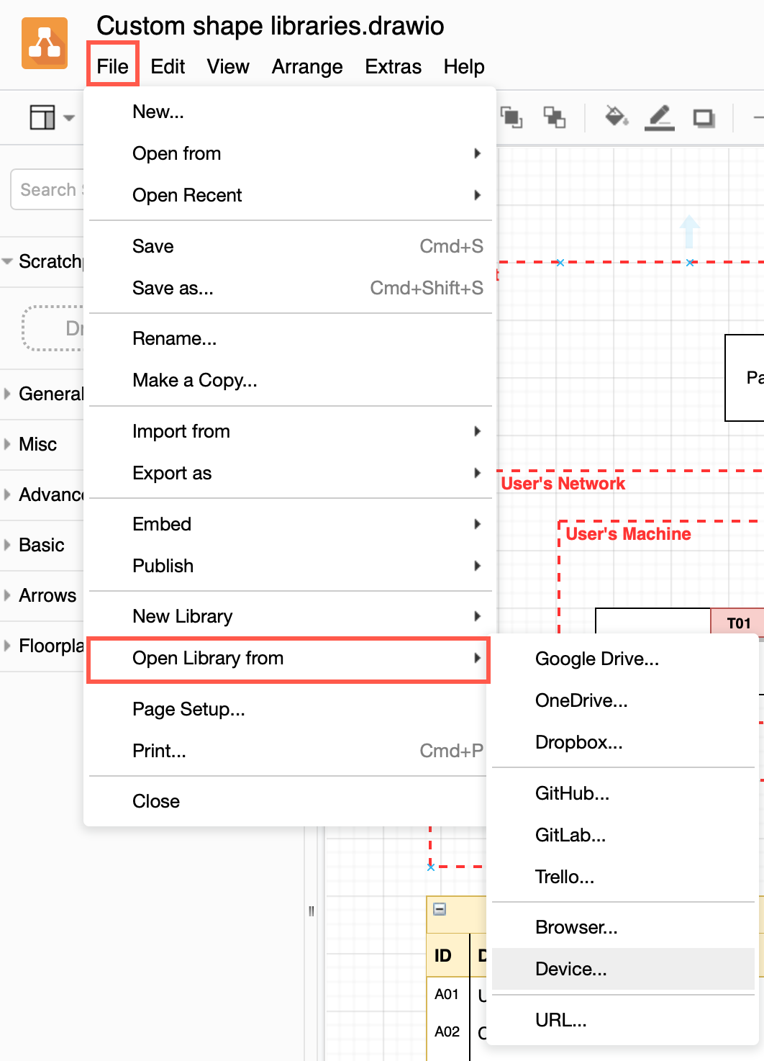Open the Extras menu
Image resolution: width=764 pixels, height=1061 pixels.
click(393, 66)
